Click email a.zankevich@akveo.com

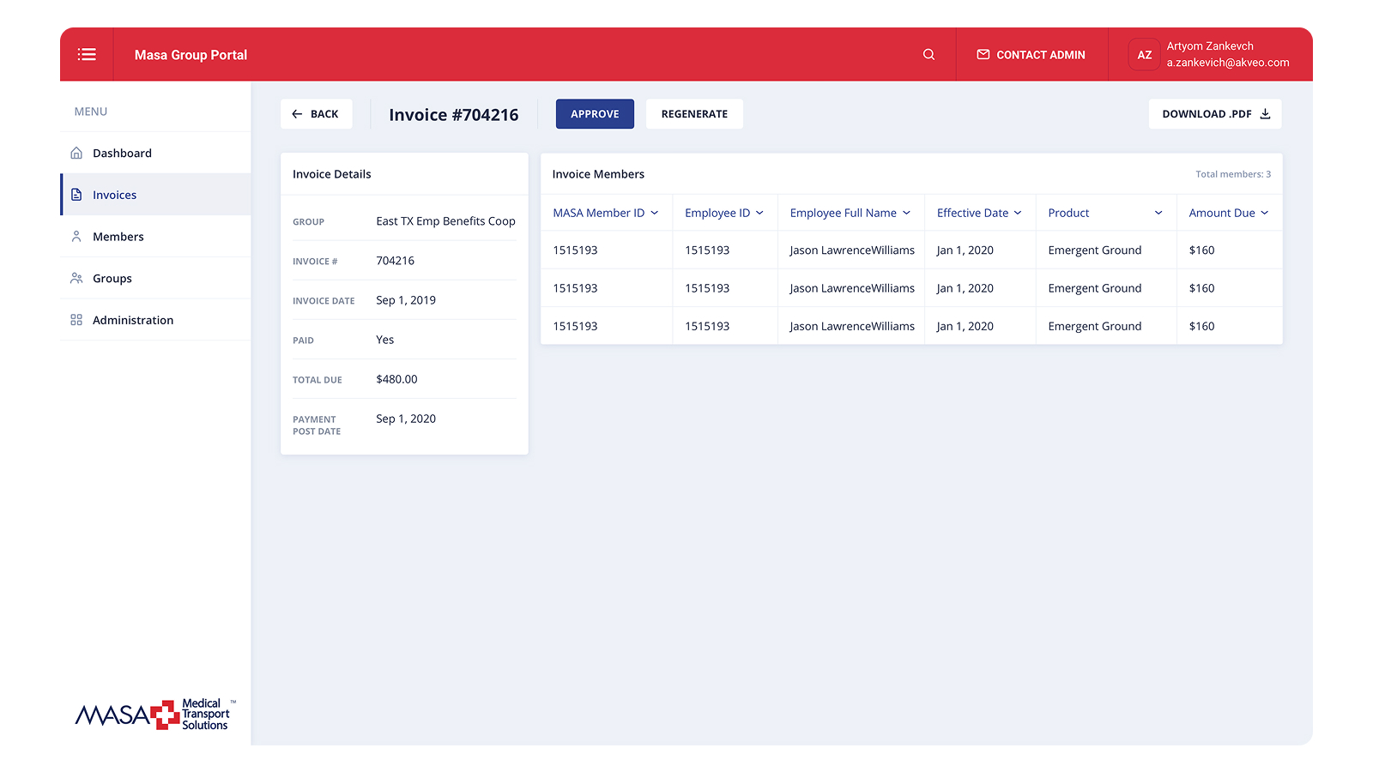click(1228, 63)
